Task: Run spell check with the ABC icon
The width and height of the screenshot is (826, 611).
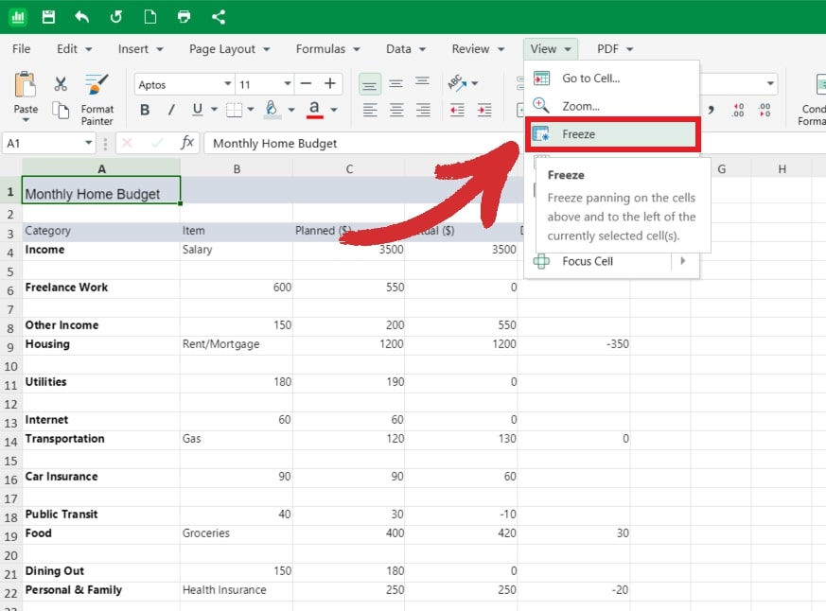Action: coord(457,83)
